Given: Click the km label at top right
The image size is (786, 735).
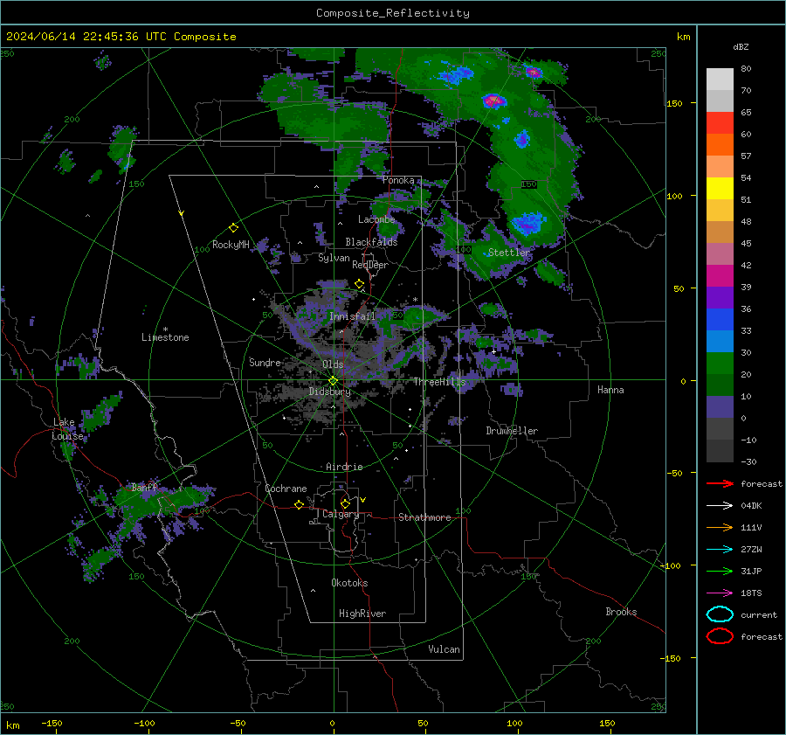Looking at the screenshot, I should [x=683, y=37].
